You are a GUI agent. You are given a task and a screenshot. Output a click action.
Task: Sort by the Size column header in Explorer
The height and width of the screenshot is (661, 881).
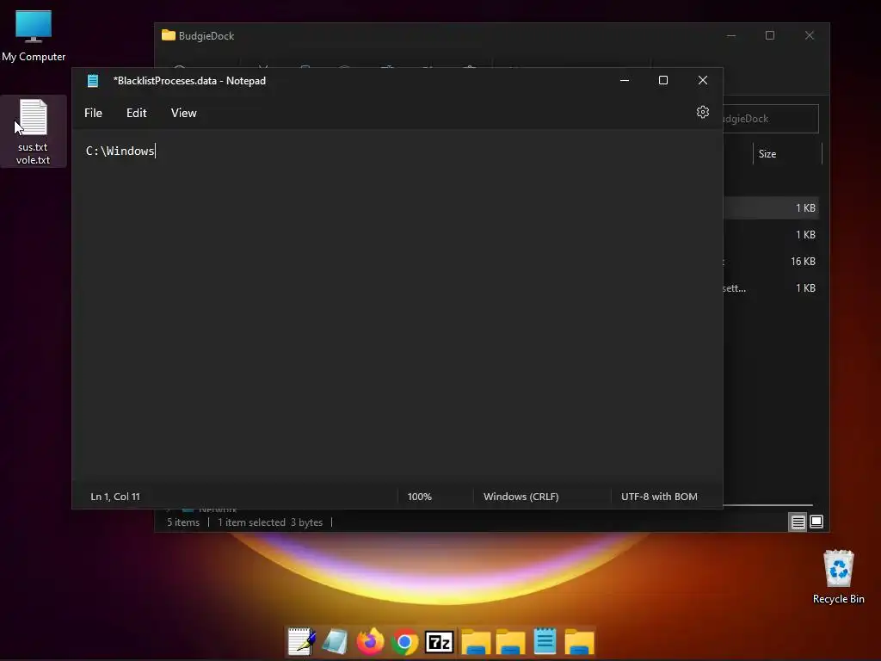pyautogui.click(x=767, y=153)
